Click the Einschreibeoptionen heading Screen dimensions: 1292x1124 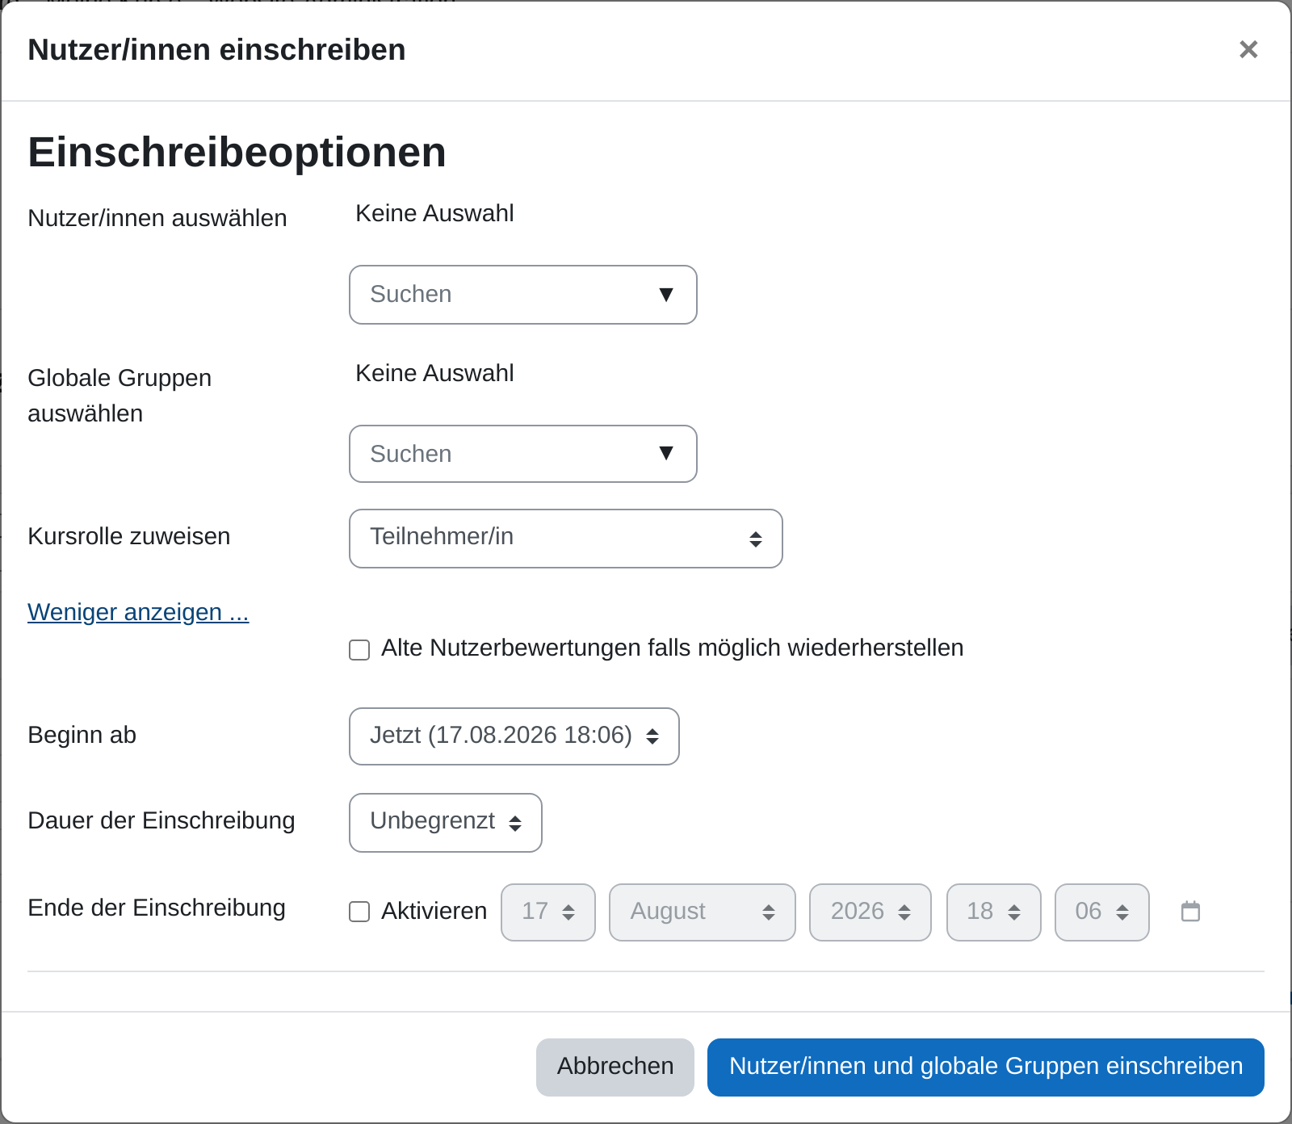coord(237,152)
